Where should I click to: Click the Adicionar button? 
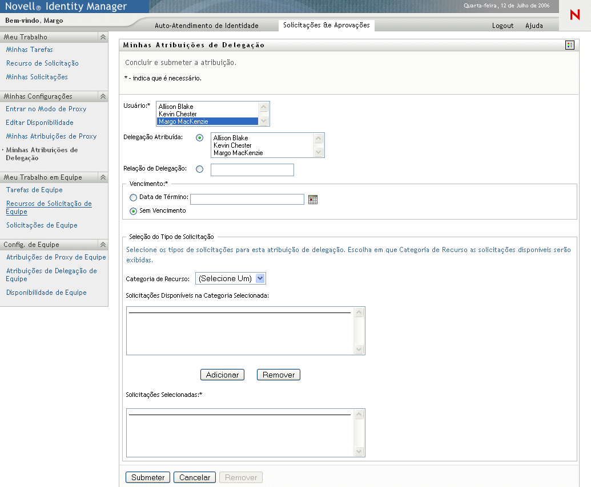pyautogui.click(x=222, y=375)
